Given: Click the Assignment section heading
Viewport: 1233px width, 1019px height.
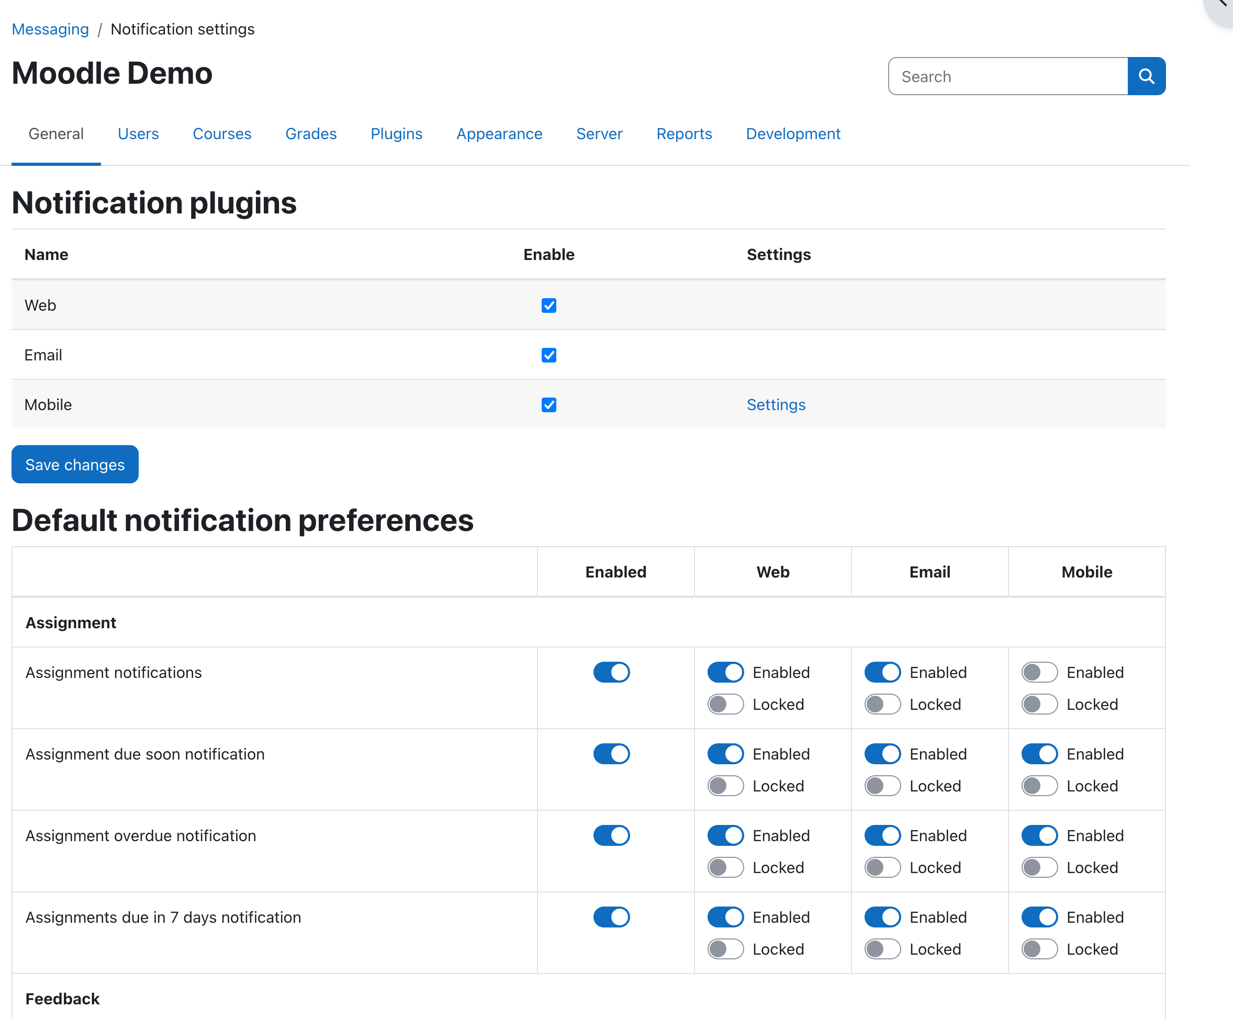Looking at the screenshot, I should click(x=71, y=623).
